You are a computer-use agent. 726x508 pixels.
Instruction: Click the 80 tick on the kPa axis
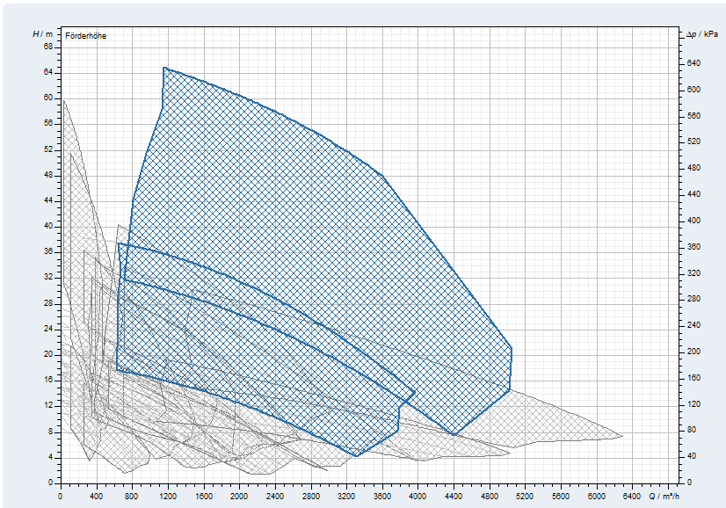(692, 430)
